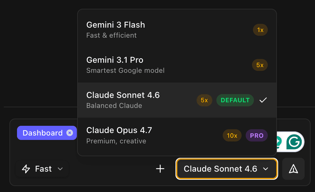Remove the Dashboard tag via its x
The width and height of the screenshot is (315, 192).
70,133
